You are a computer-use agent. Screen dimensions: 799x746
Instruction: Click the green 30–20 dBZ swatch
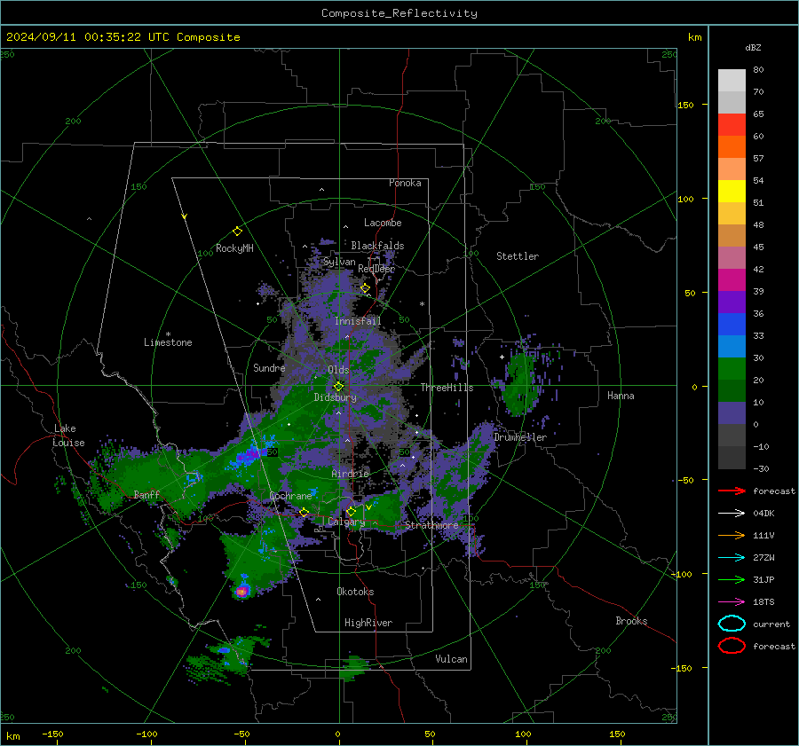(x=732, y=369)
